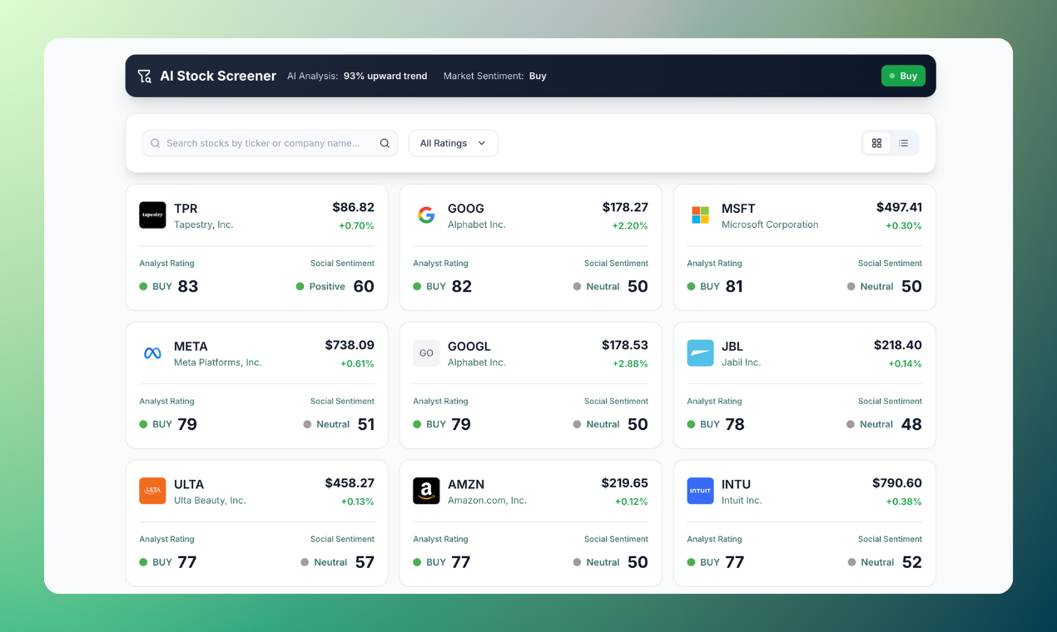Focus the stock search input field
The width and height of the screenshot is (1057, 632).
(270, 143)
